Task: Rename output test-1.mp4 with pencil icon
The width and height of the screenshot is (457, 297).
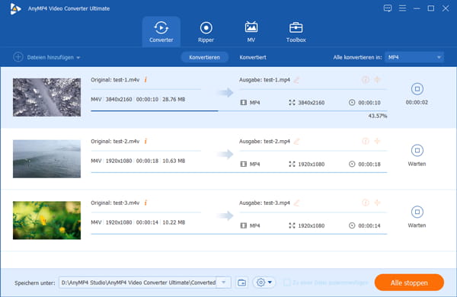Action: coord(296,80)
